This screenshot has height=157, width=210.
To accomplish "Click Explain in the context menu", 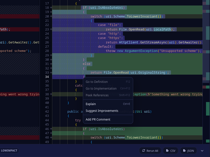I will tap(91, 104).
